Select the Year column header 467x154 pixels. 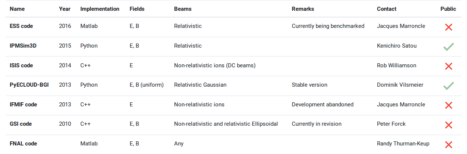[65, 9]
